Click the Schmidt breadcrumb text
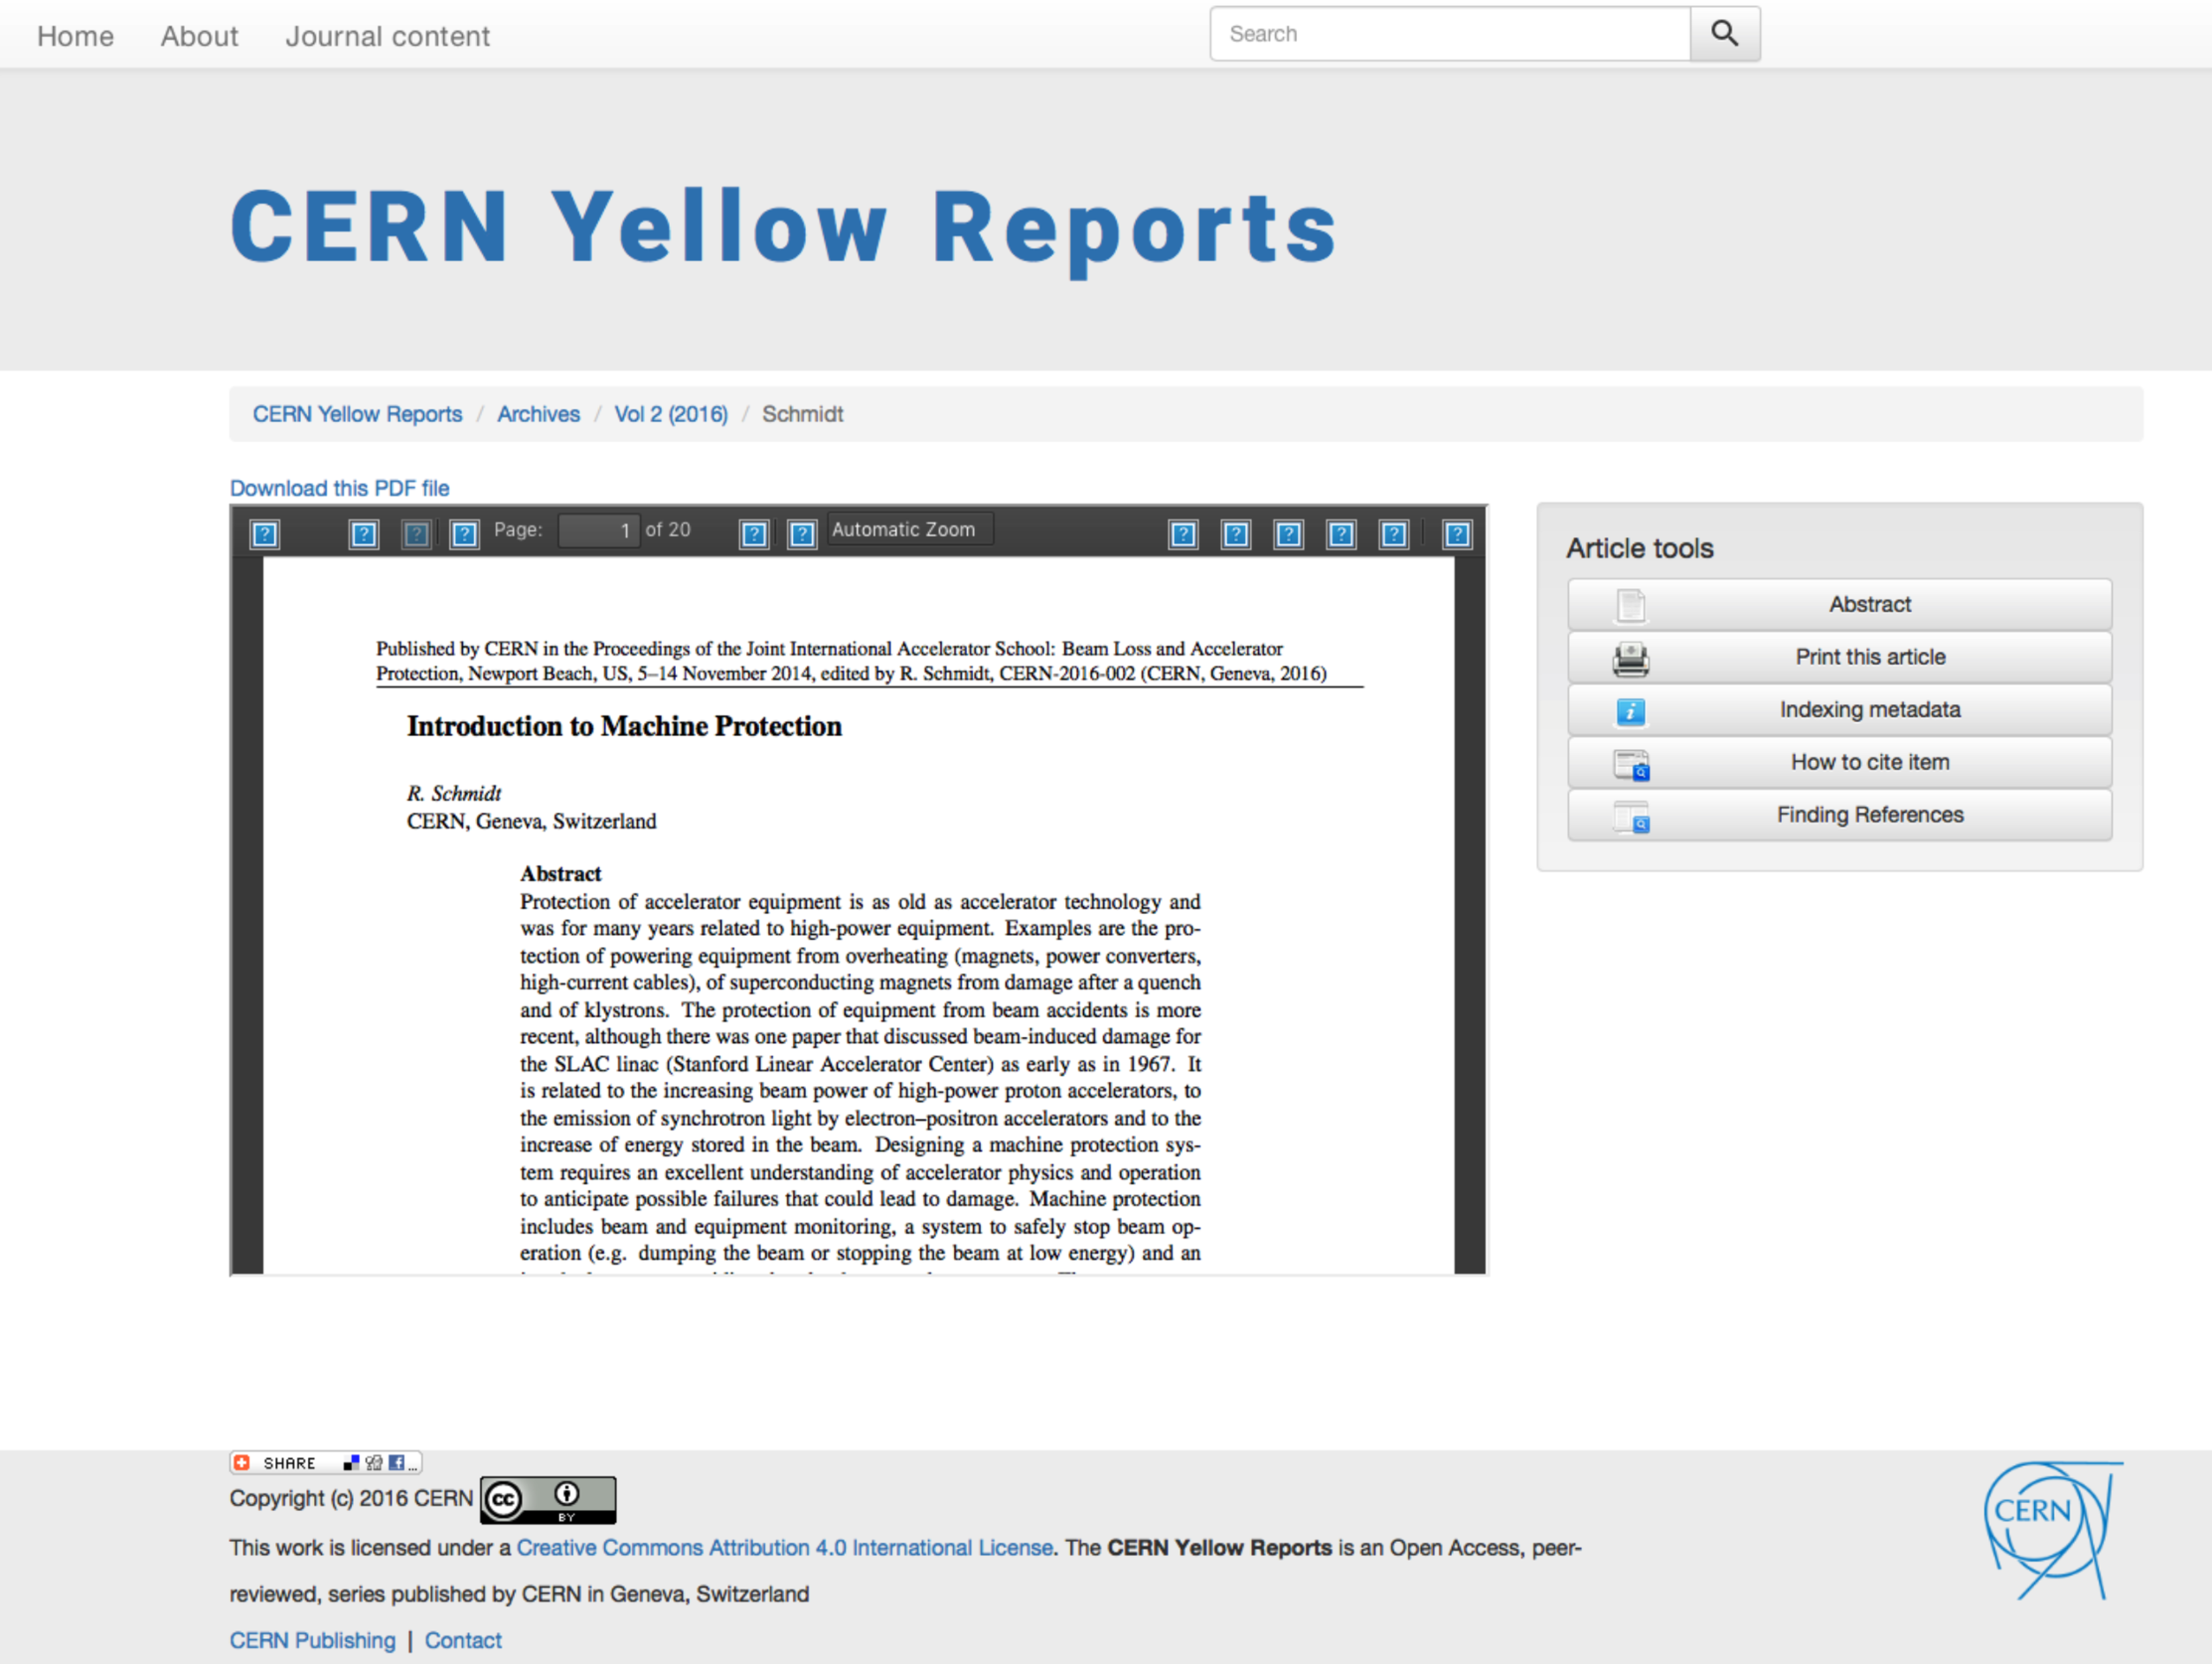Screen dimensions: 2212x1664 tap(802, 414)
